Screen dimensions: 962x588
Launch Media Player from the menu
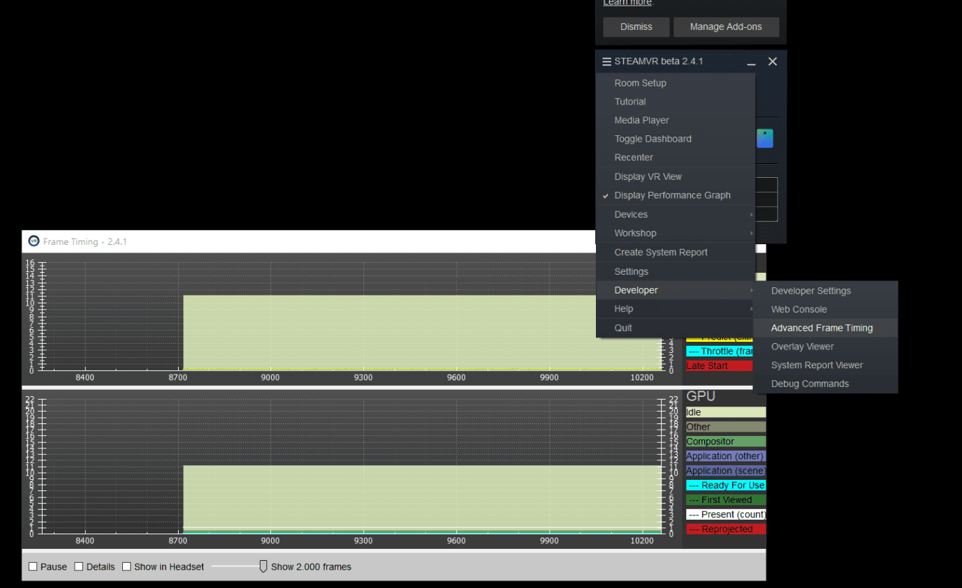675,120
